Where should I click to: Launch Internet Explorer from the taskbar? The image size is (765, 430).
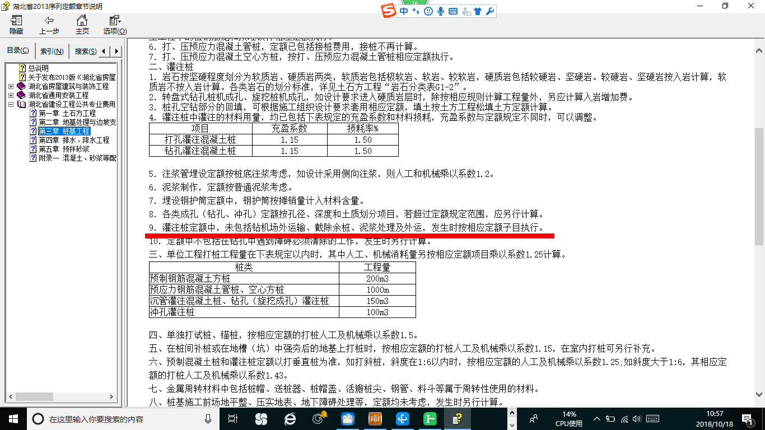[x=290, y=418]
